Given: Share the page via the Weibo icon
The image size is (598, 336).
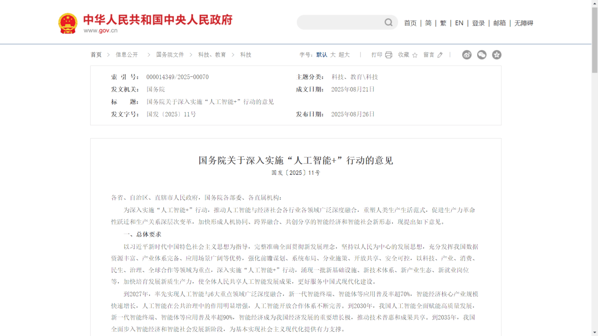Looking at the screenshot, I should (467, 55).
